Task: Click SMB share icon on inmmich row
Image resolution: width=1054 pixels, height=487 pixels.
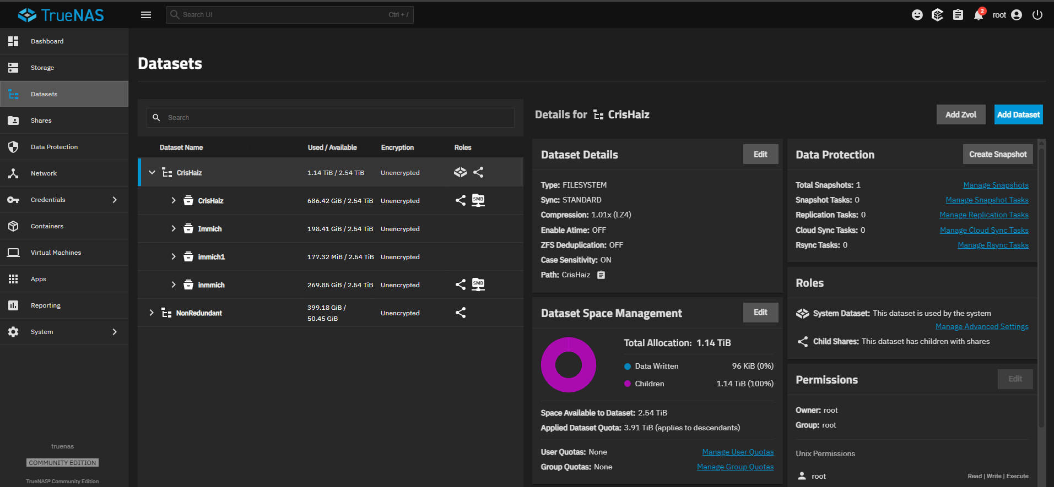Action: 478,284
